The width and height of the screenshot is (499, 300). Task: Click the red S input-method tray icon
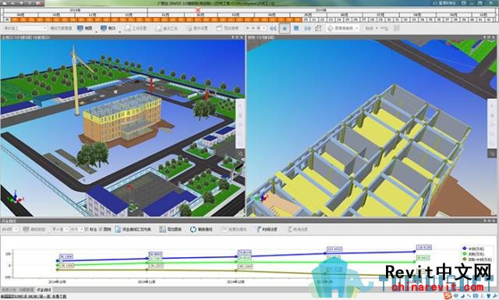click(448, 297)
